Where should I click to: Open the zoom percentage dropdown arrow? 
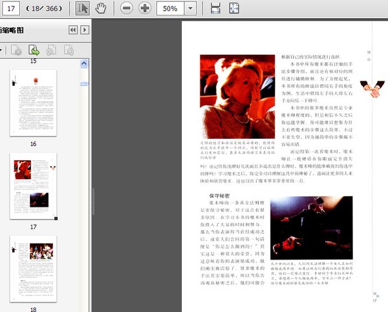pyautogui.click(x=191, y=9)
